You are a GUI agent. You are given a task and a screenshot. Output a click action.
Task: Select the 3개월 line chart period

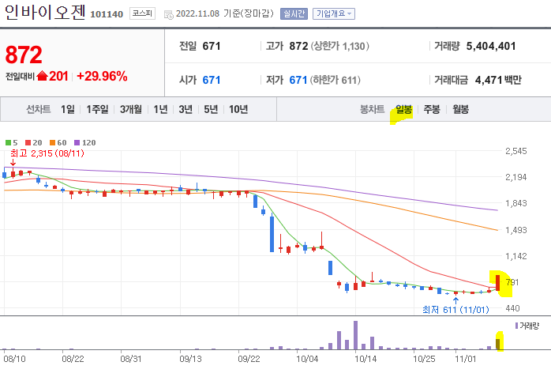[131, 109]
